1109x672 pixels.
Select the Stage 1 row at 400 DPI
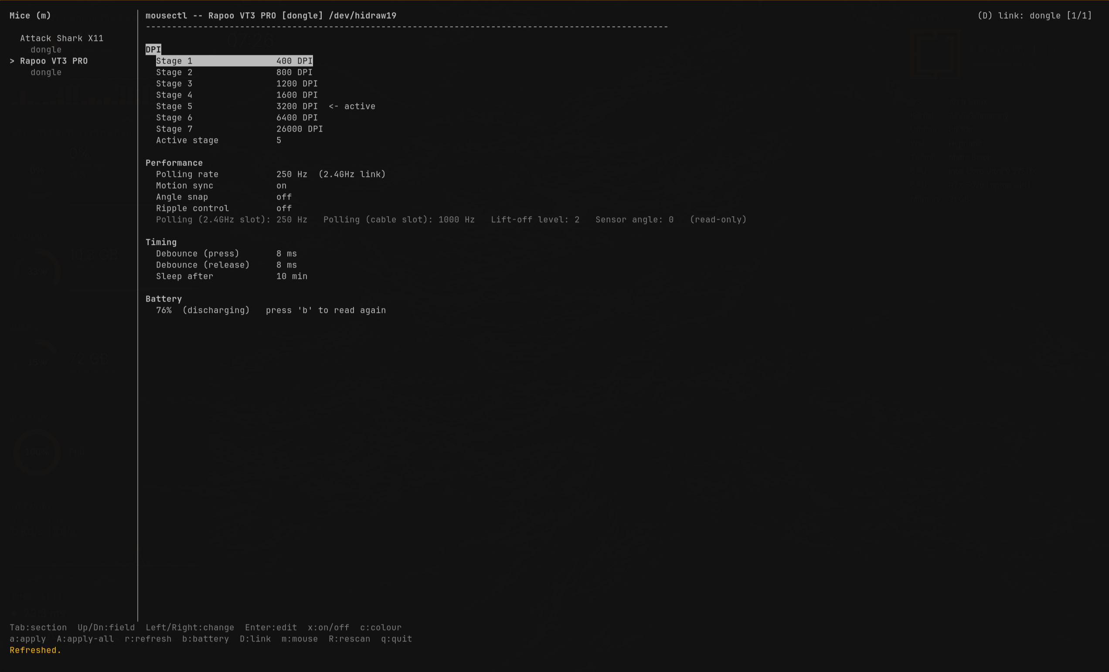click(x=234, y=61)
